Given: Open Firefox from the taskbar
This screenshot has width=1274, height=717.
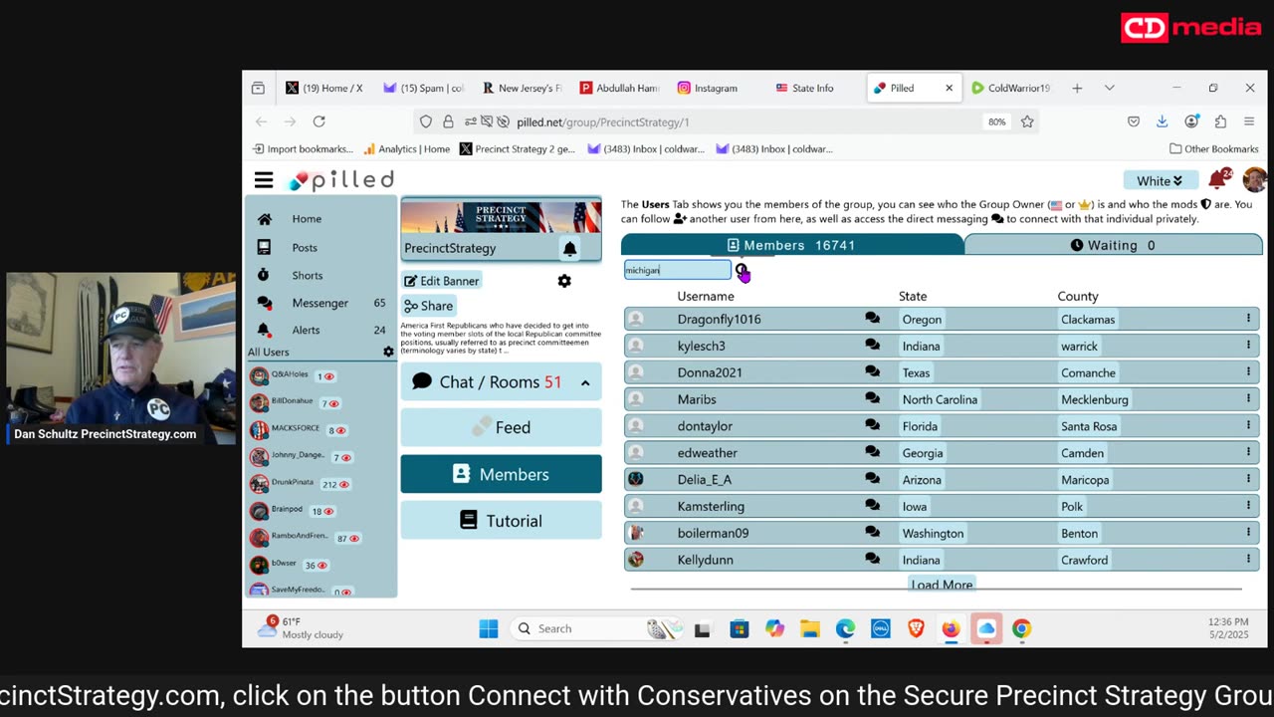Looking at the screenshot, I should 951,628.
